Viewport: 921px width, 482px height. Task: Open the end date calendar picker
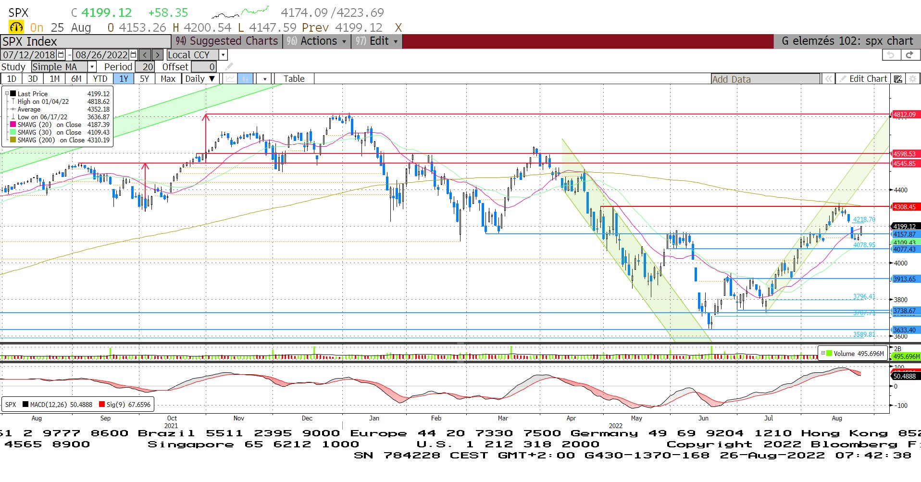(x=134, y=55)
